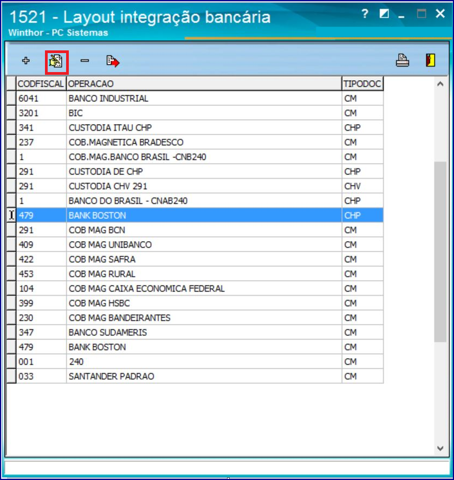Click the CODFISCAL cell 422
The height and width of the screenshot is (480, 454).
point(41,260)
